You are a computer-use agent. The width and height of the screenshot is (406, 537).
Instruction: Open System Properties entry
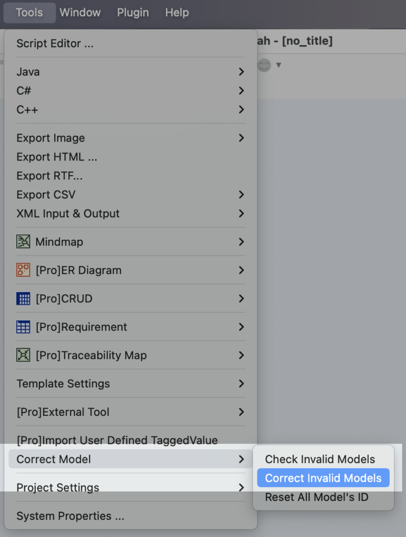click(70, 515)
